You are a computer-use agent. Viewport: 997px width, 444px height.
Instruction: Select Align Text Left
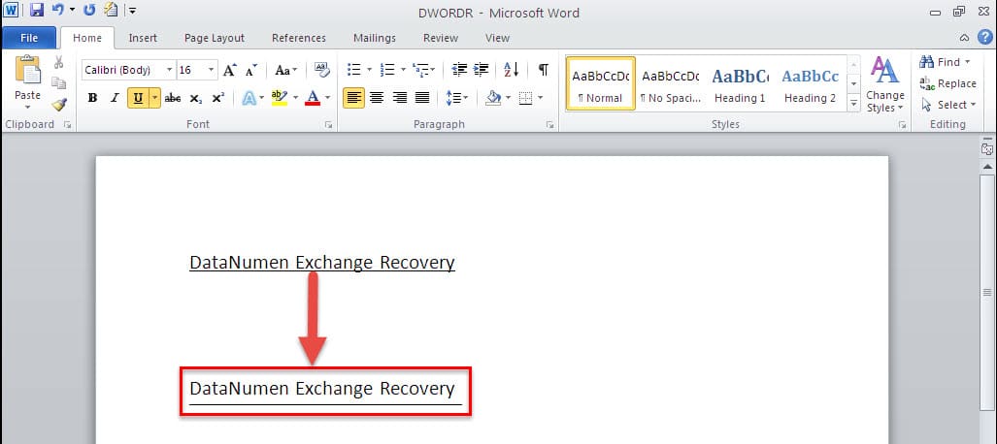[353, 98]
